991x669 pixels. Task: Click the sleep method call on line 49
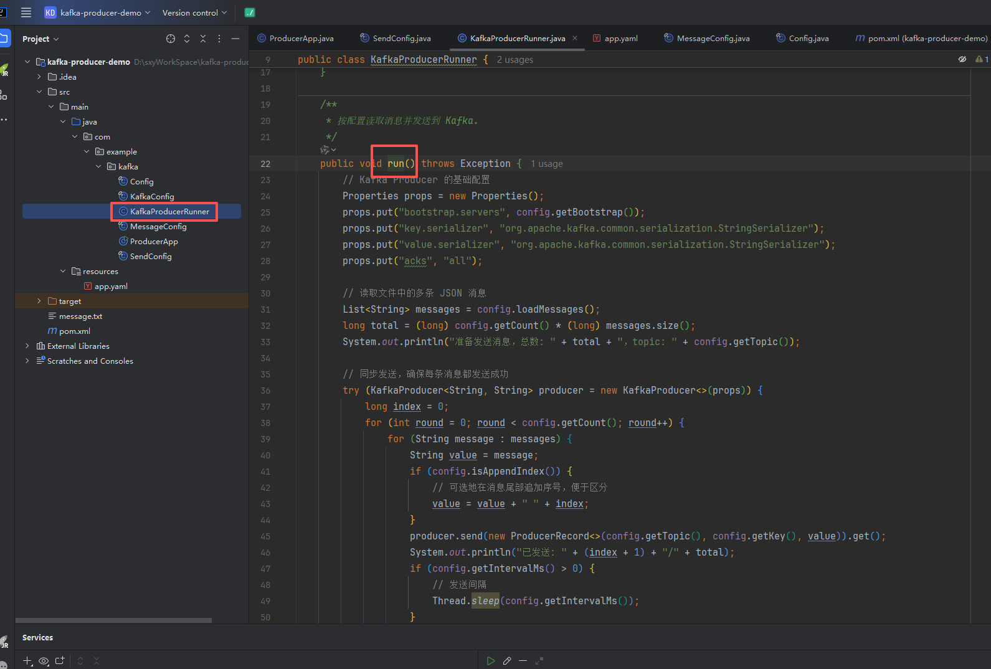point(485,601)
